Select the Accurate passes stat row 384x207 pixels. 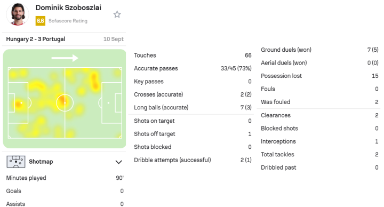coord(193,68)
